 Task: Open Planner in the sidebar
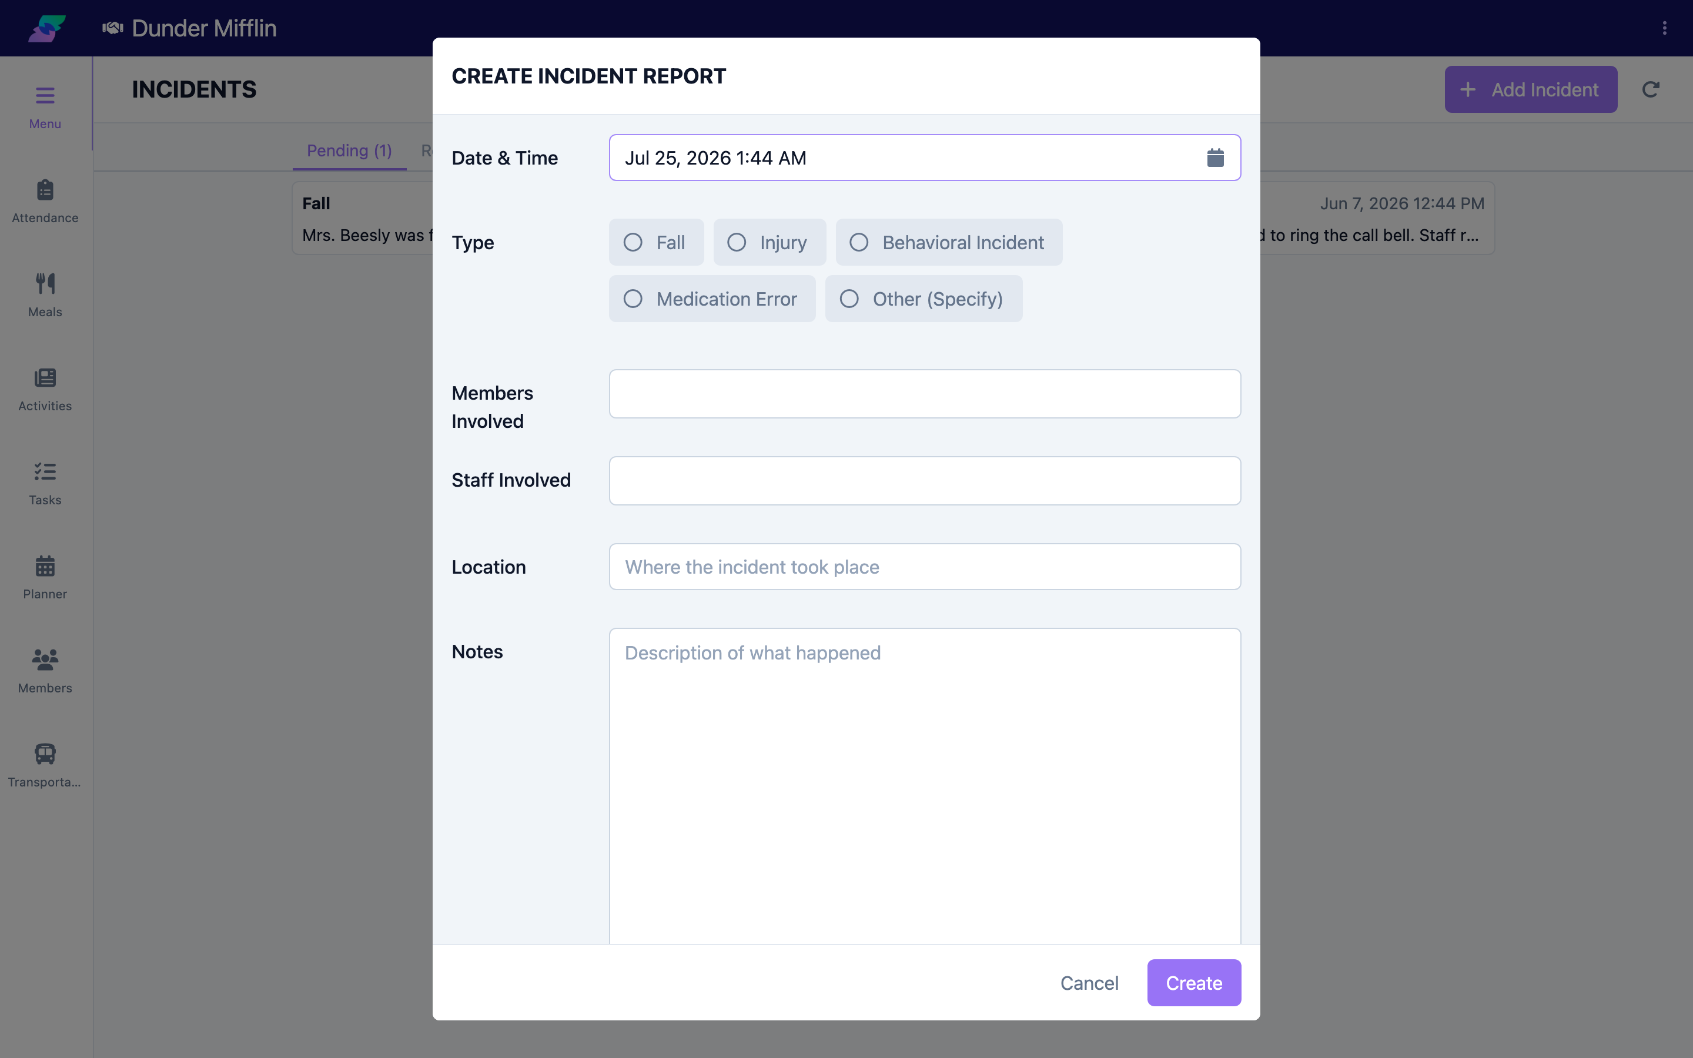coord(45,578)
